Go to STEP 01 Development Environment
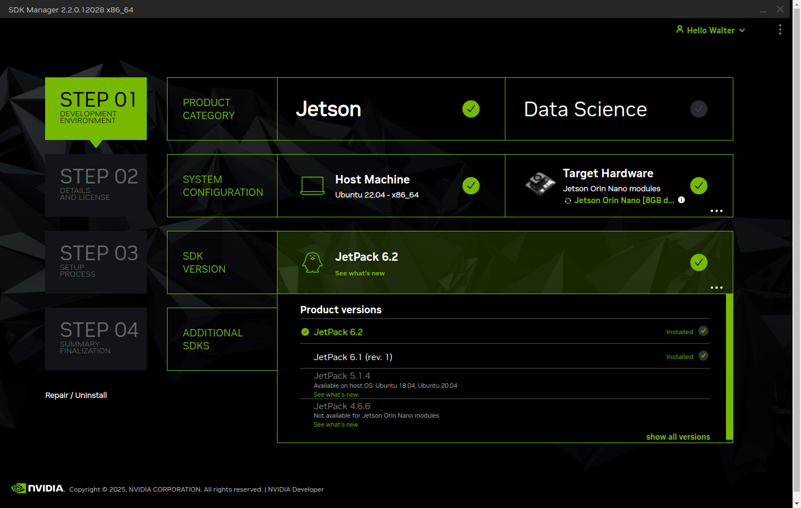801x508 pixels. point(96,108)
